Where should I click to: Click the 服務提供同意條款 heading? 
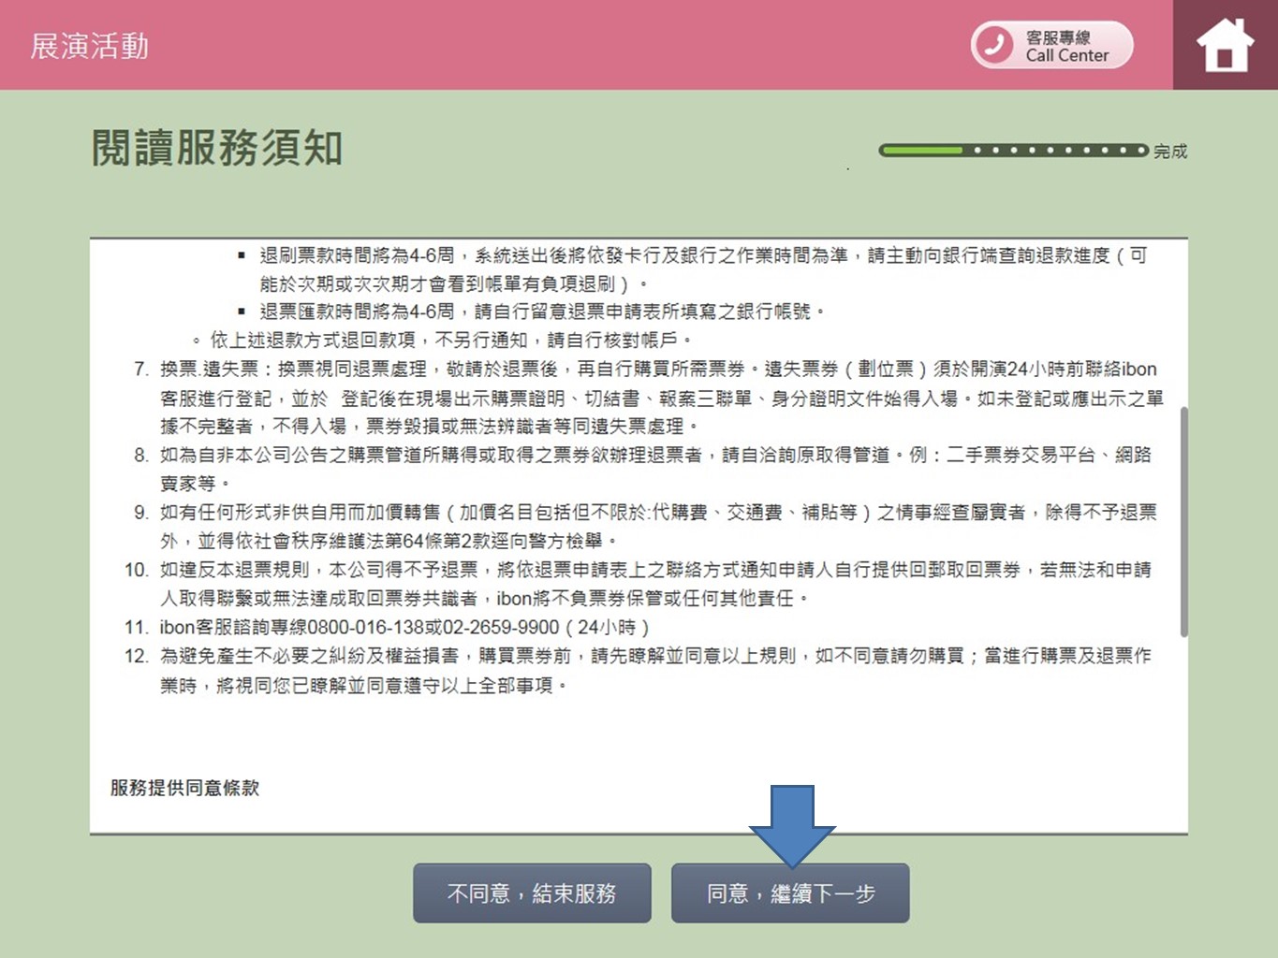pyautogui.click(x=184, y=788)
